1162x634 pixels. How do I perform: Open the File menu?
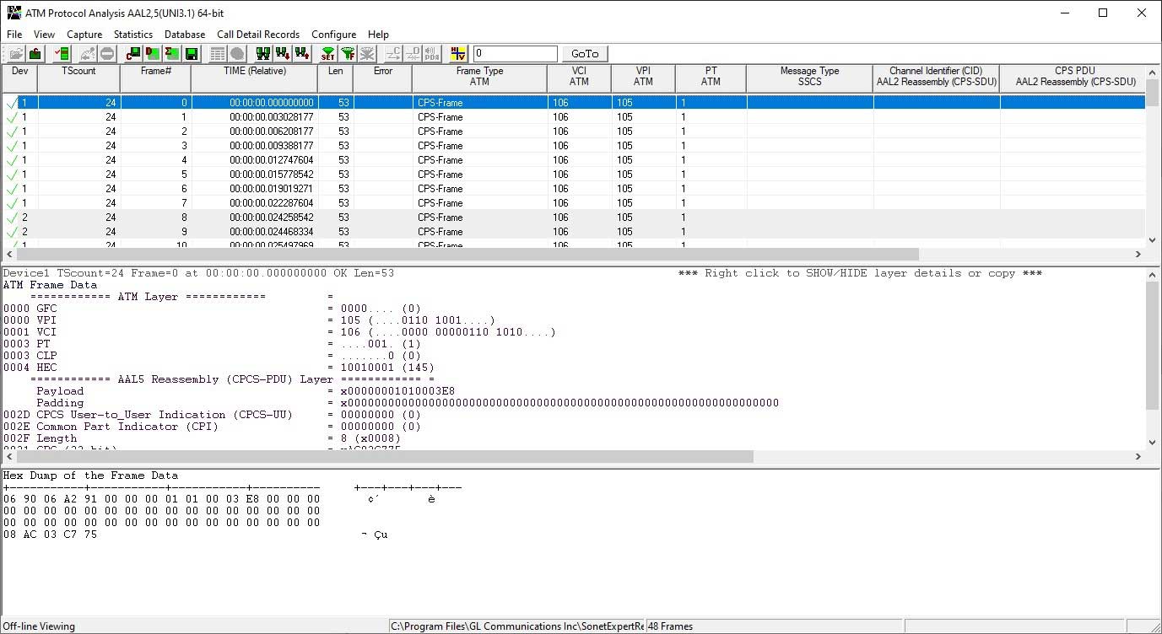14,35
